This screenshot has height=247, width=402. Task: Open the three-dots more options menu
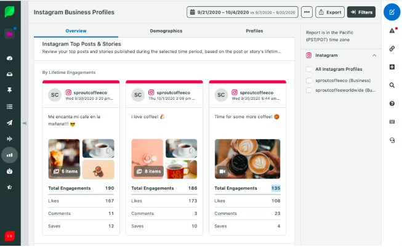pos(307,12)
